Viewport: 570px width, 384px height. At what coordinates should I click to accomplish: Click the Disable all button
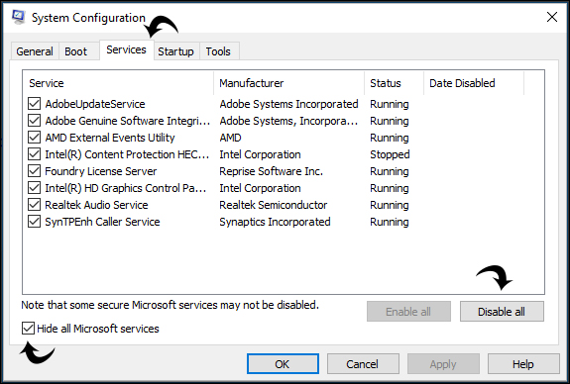(x=502, y=312)
